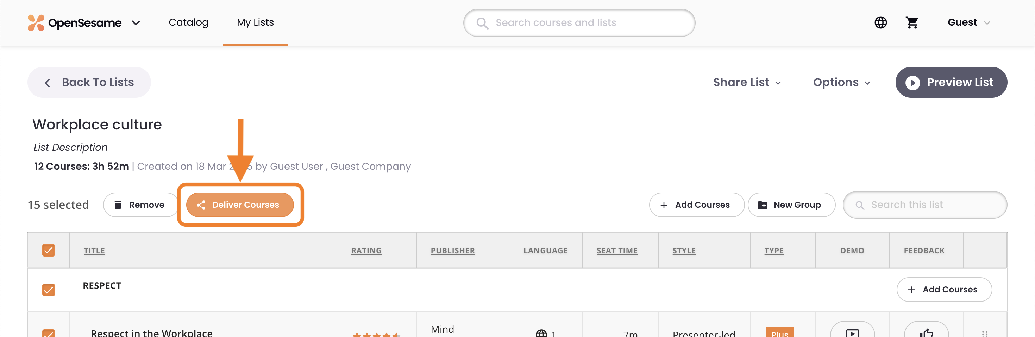The width and height of the screenshot is (1035, 337).
Task: Click the Deliver Courses button
Action: tap(240, 205)
